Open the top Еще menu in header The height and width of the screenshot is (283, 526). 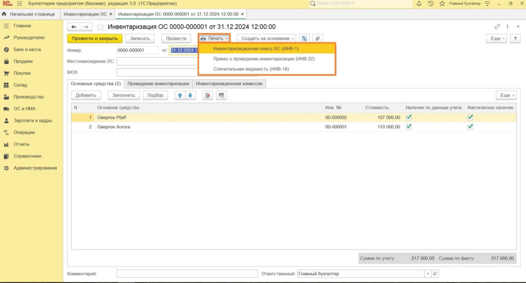tap(497, 39)
